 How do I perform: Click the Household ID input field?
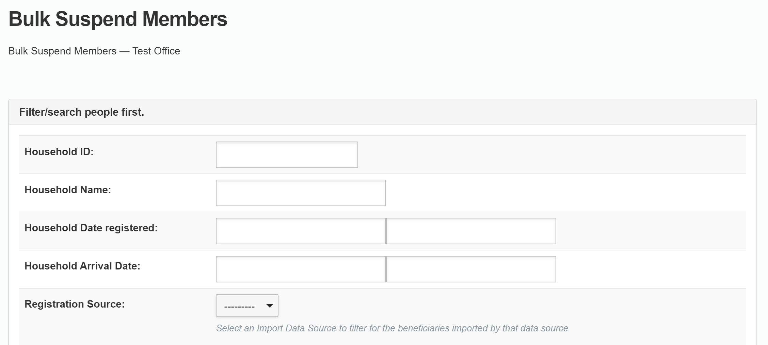(x=287, y=155)
